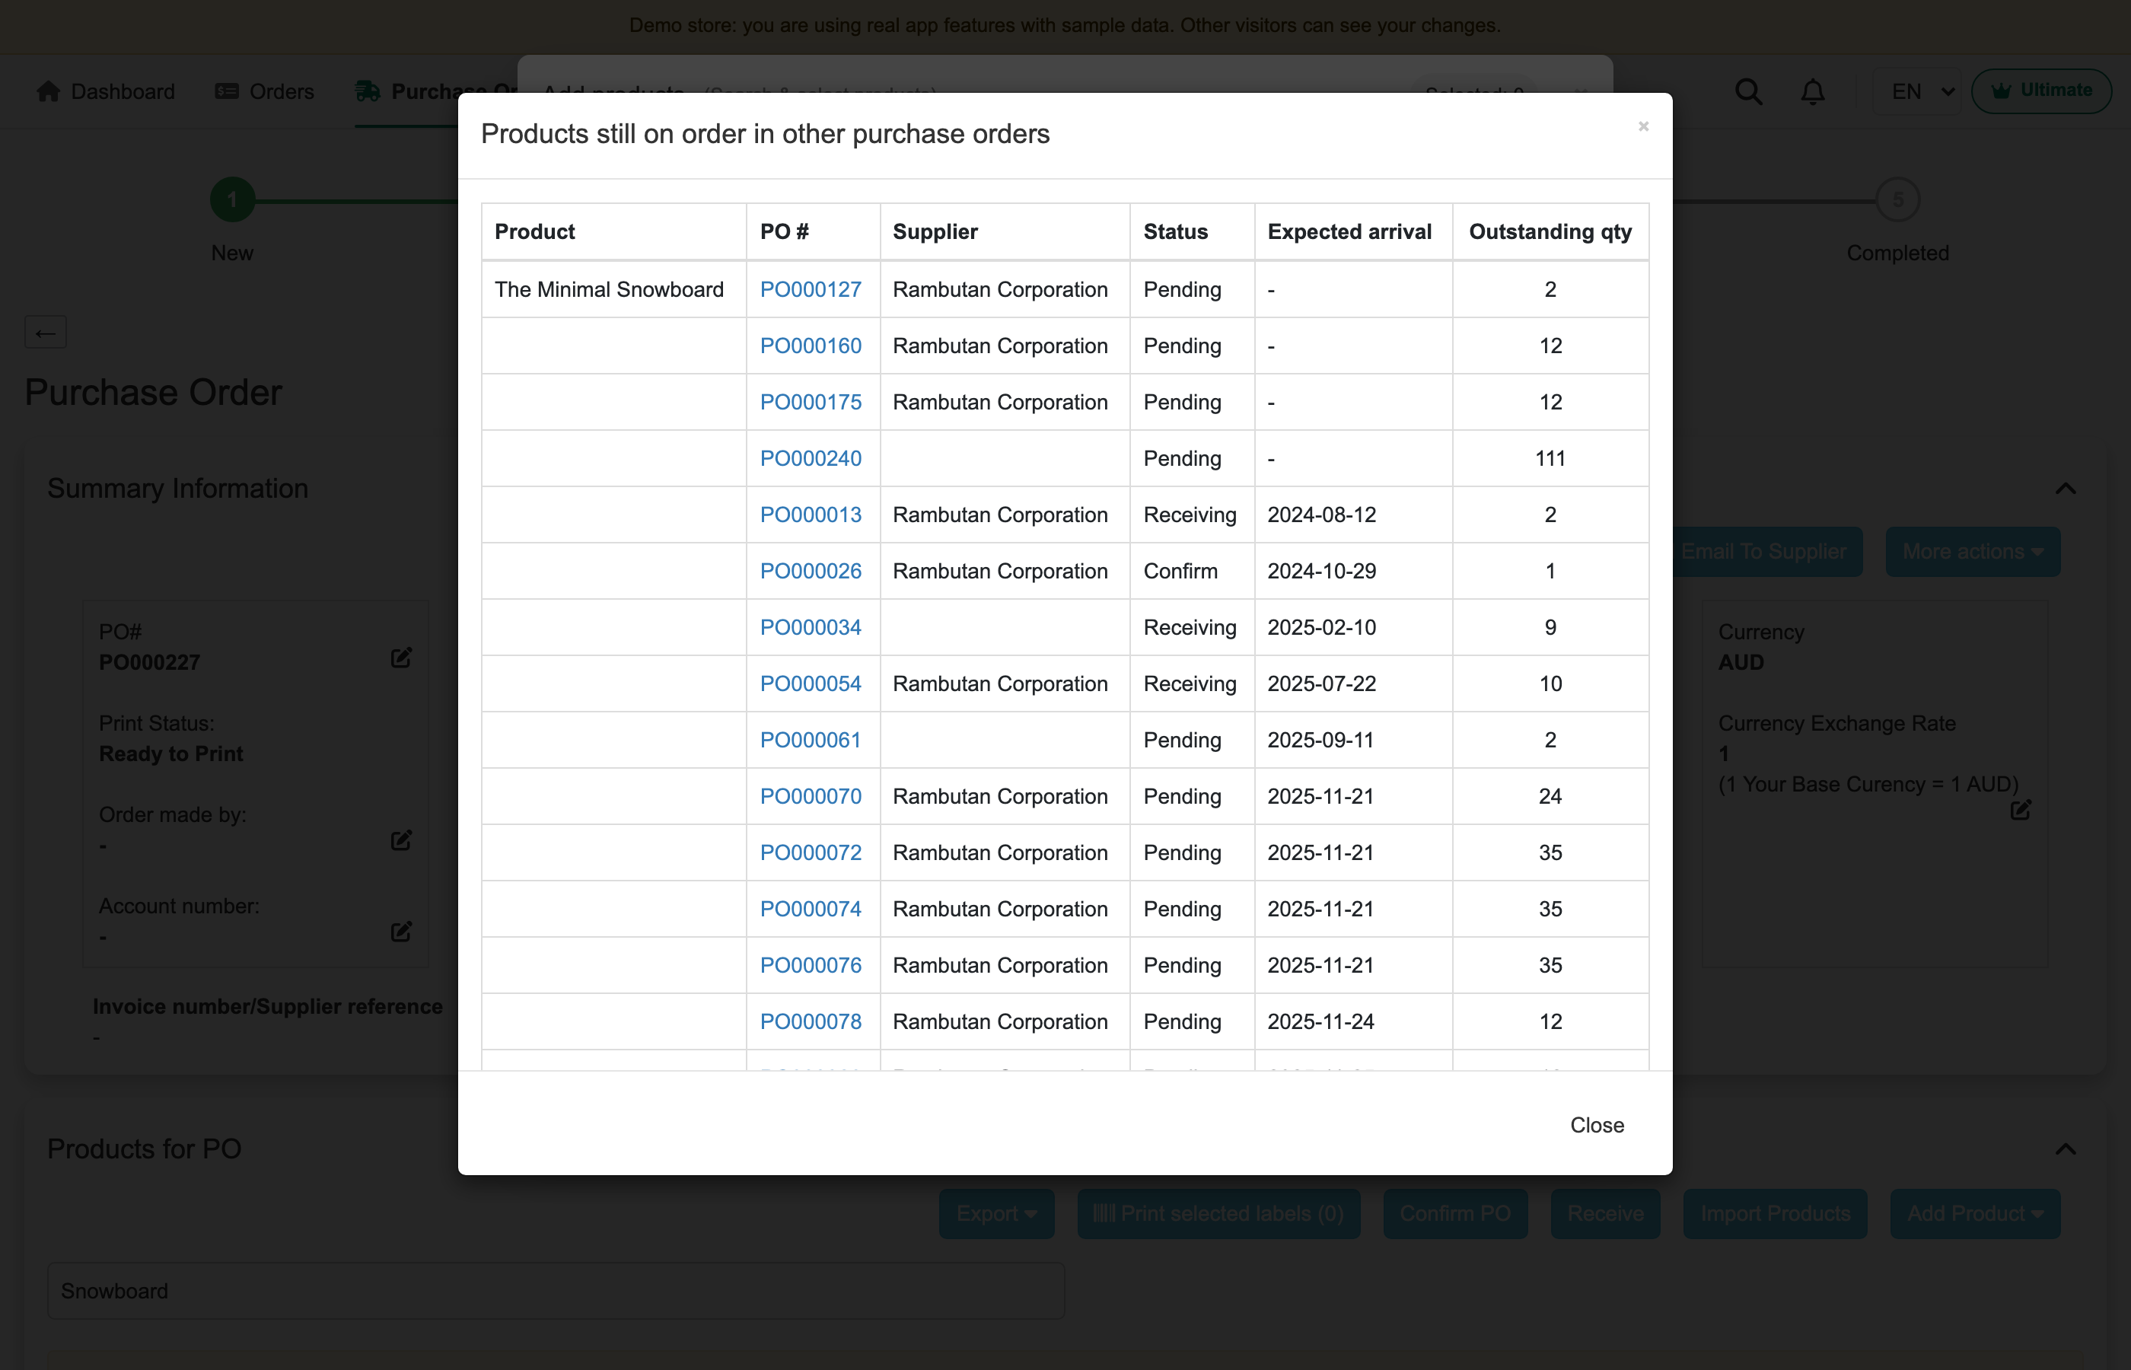Open purchase order PO000013 link

[811, 515]
